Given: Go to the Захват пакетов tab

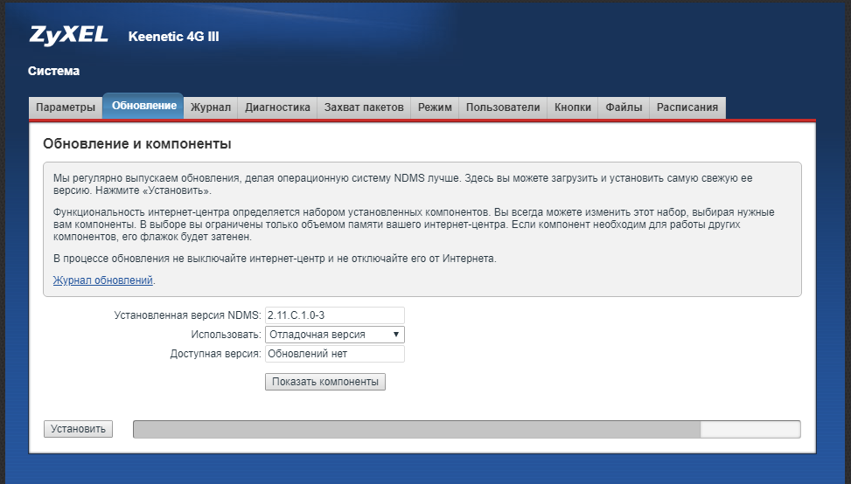Looking at the screenshot, I should tap(364, 107).
